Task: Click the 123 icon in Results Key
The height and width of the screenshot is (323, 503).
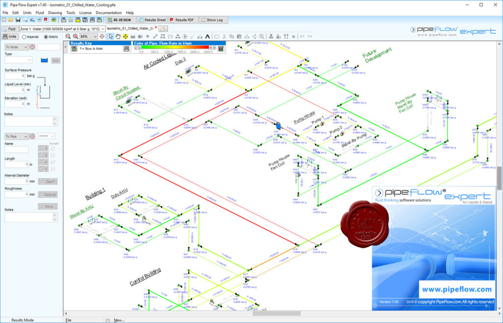Action: (126, 49)
